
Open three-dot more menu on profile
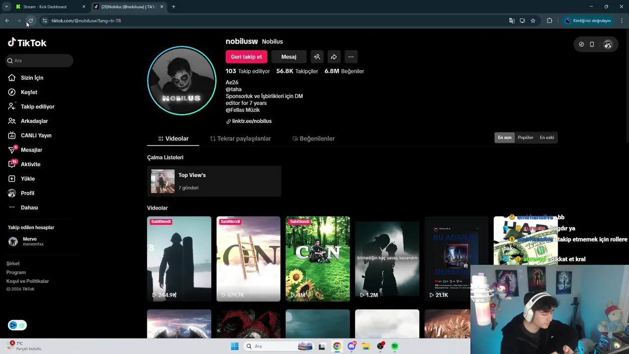(x=351, y=57)
